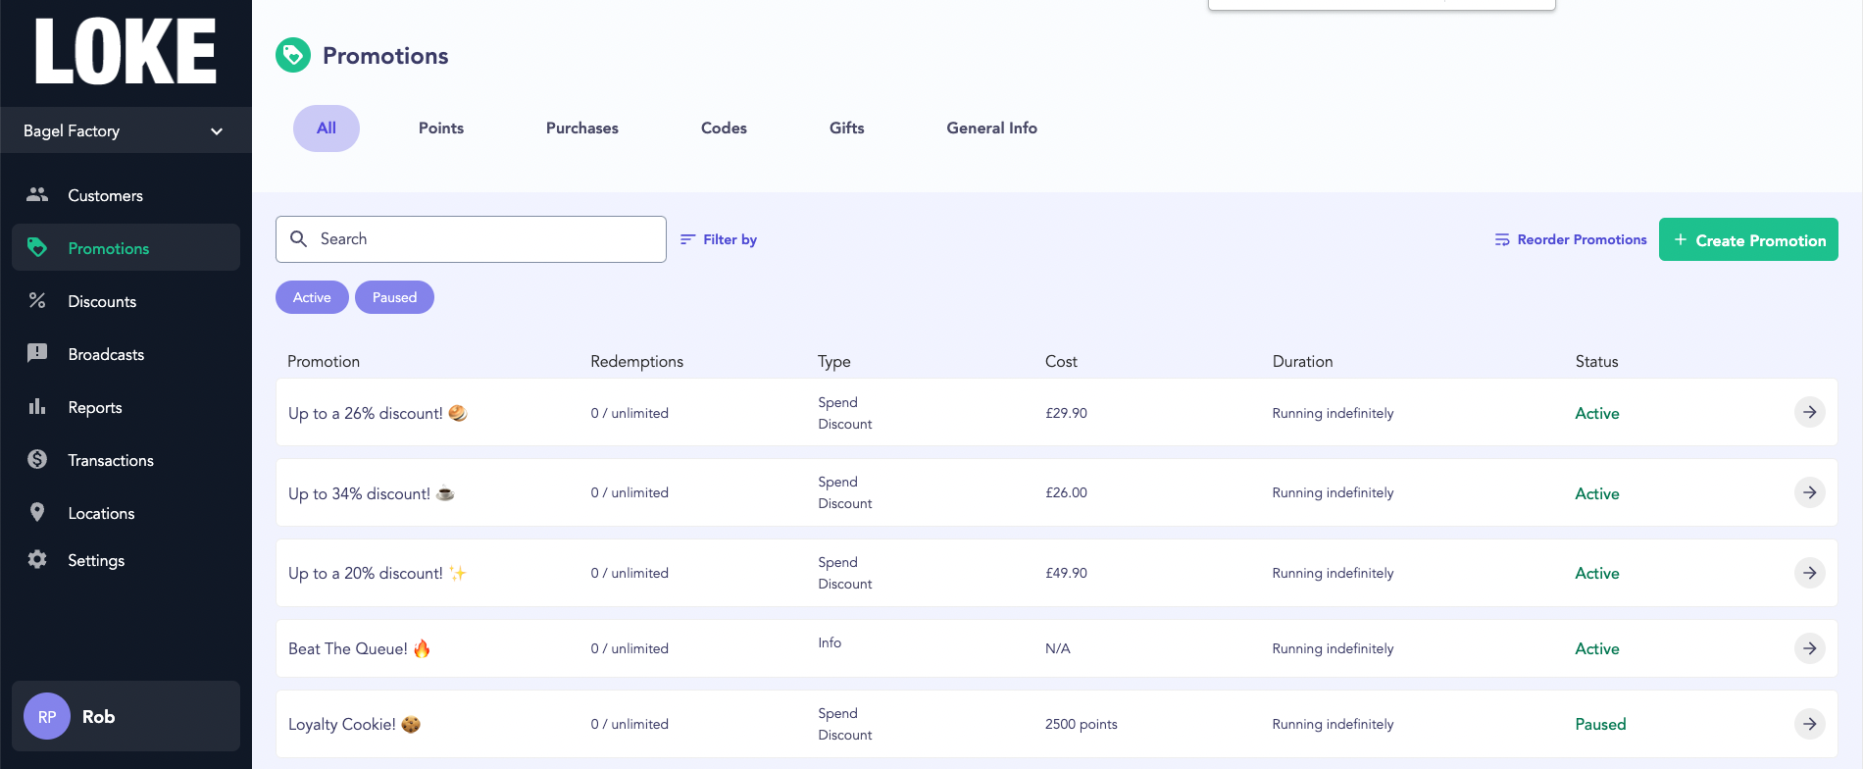Open arrow for Beat The Queue
Viewport: 1863px width, 769px height.
click(x=1810, y=648)
